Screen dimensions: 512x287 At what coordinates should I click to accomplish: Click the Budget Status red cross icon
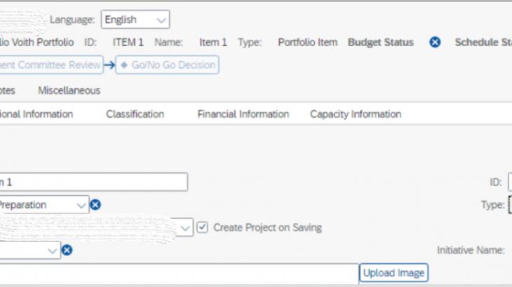tap(435, 42)
